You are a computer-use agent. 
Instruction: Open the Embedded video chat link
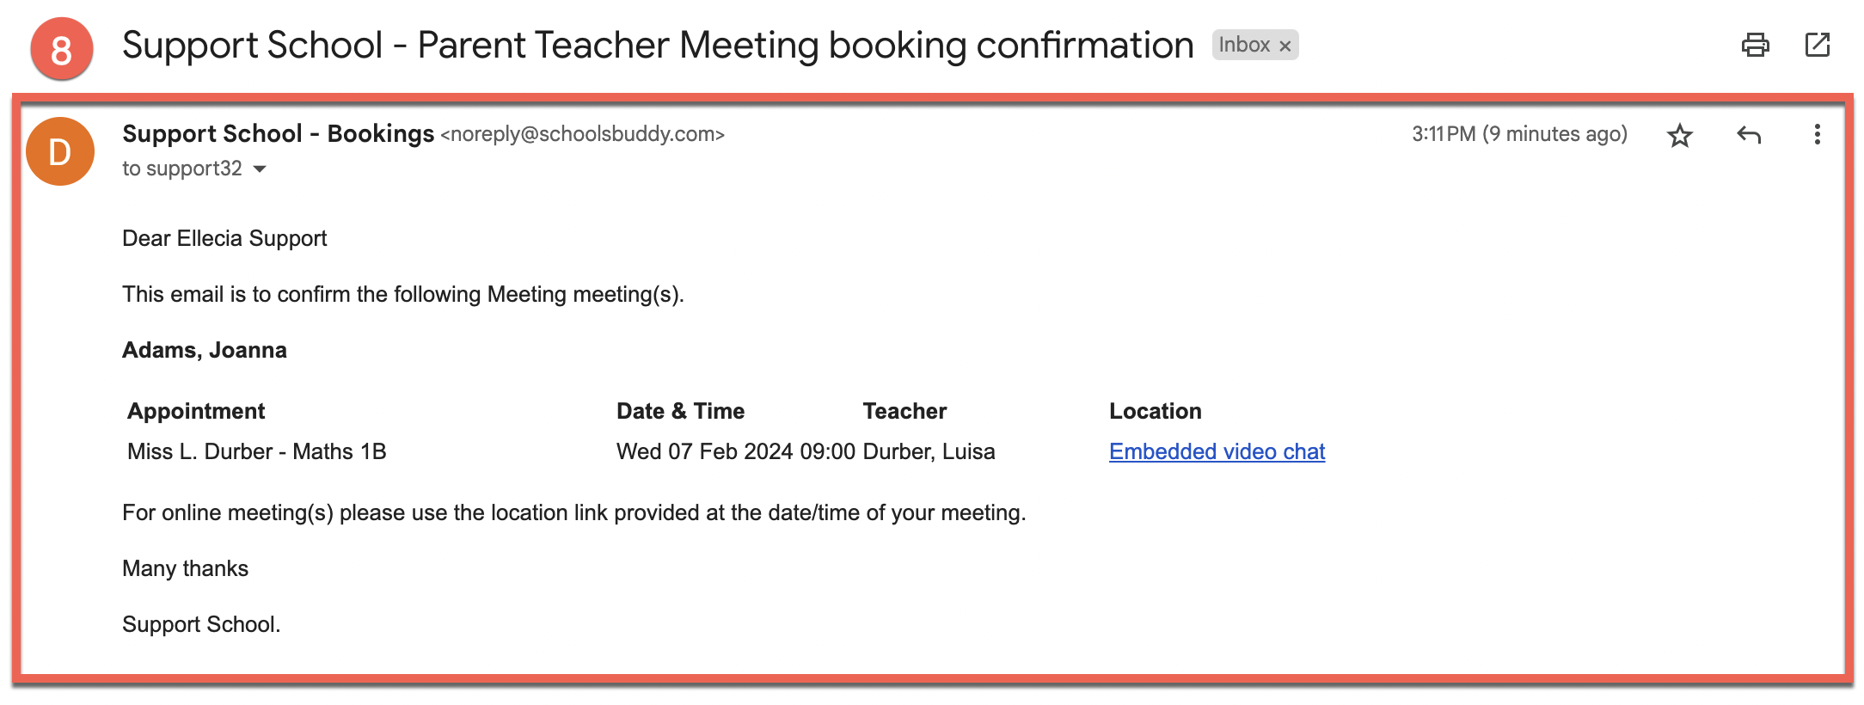(x=1217, y=451)
